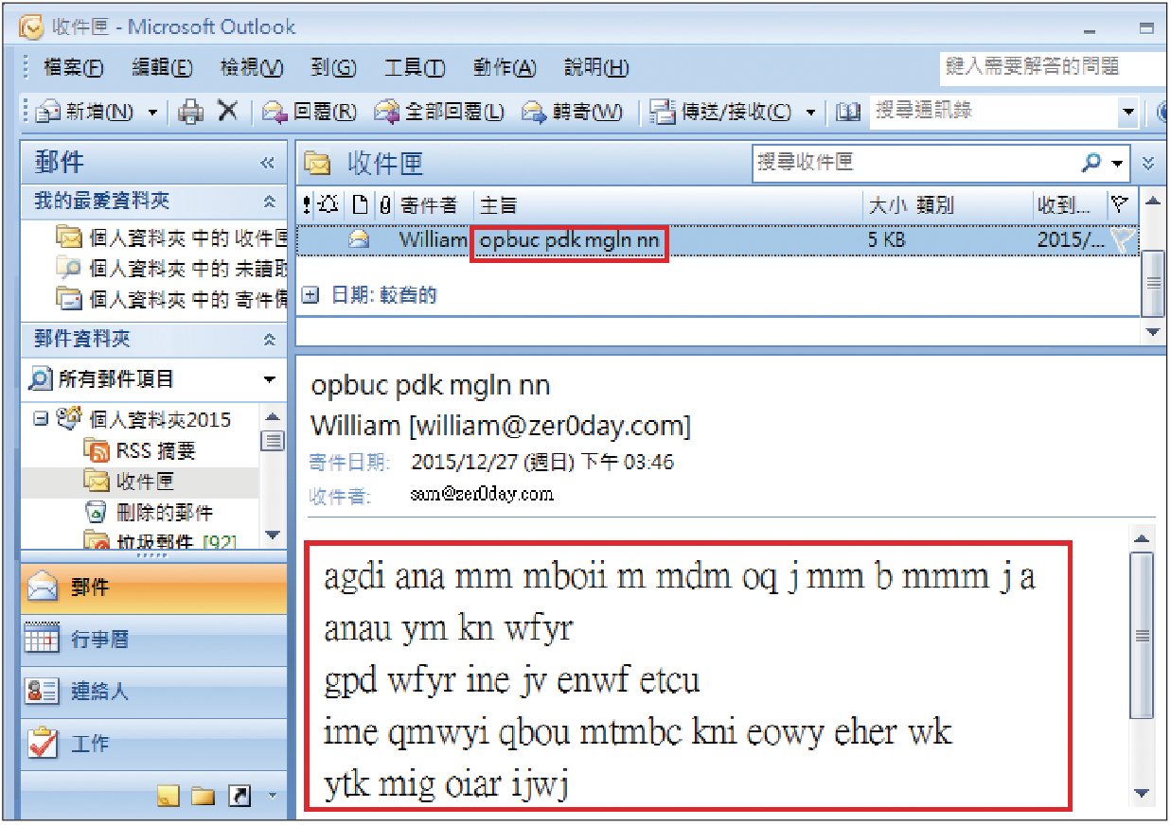
Task: Collapse the 個人資料夾2015 tree node
Action: pos(40,418)
